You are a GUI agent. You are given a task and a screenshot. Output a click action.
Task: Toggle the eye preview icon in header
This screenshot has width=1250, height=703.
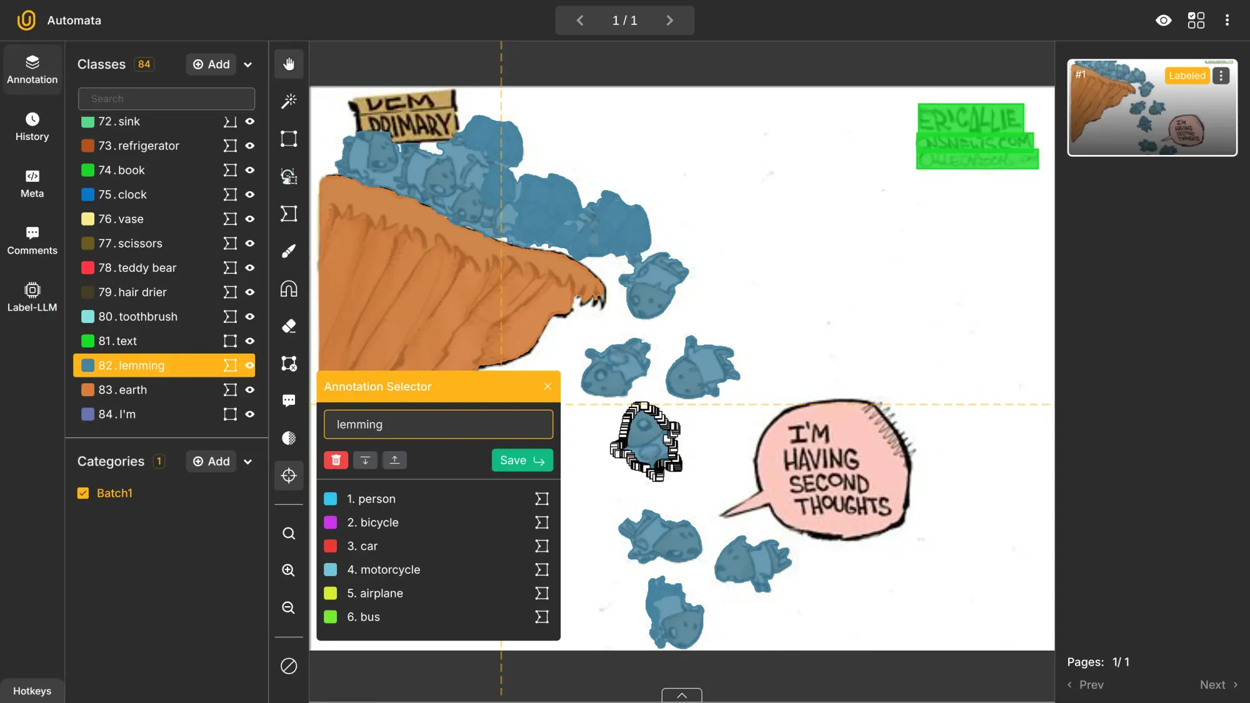coord(1164,21)
